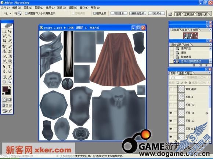Click the zoom out icon in options bar

pos(20,13)
